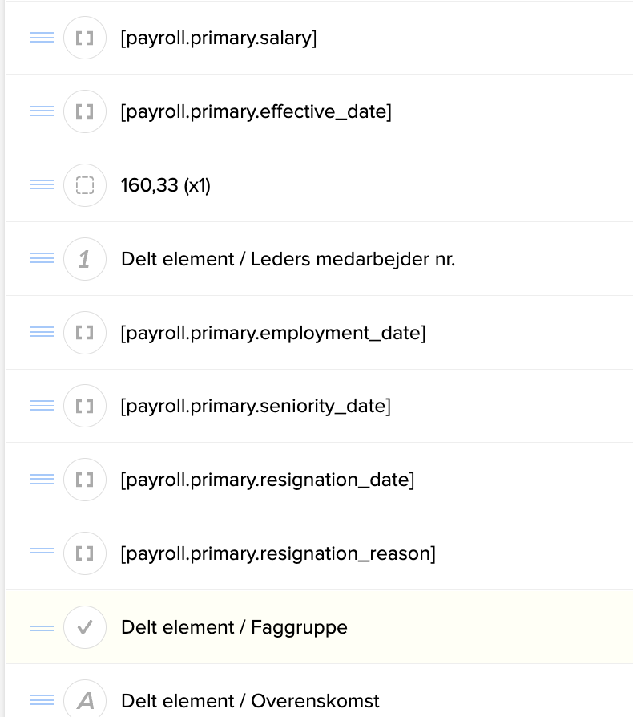Click the drag handle for Delt element / Overenskomst

42,700
